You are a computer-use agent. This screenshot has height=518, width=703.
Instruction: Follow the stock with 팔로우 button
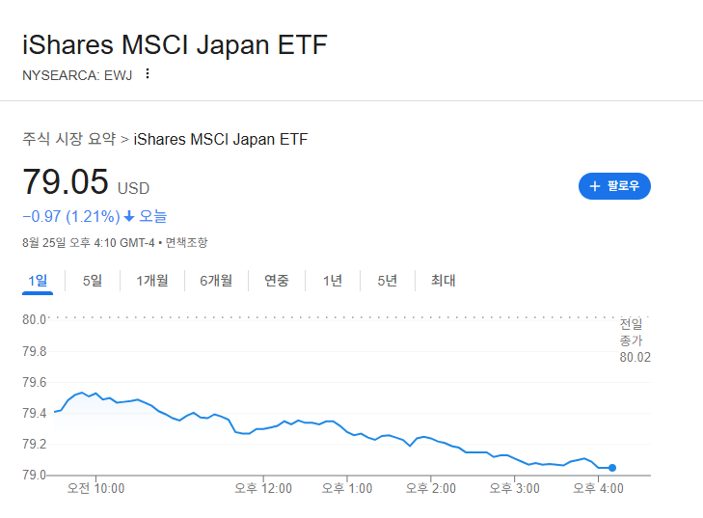point(614,186)
